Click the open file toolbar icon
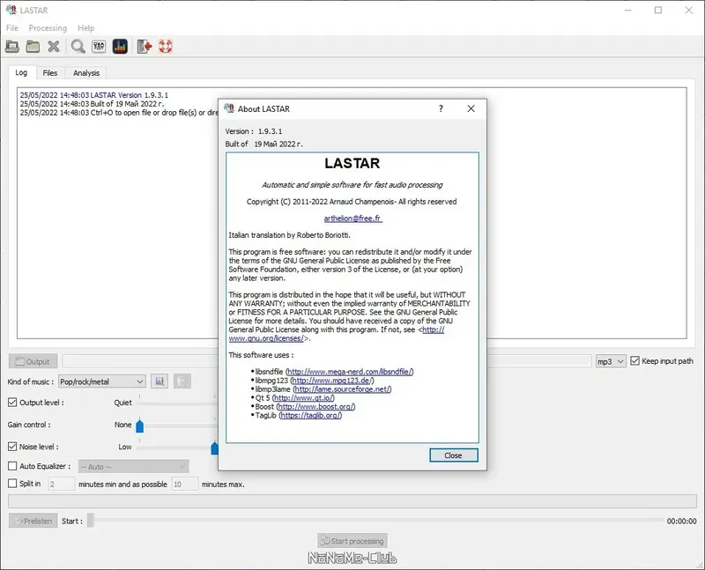Screen dimensions: 705x570 tap(12, 47)
